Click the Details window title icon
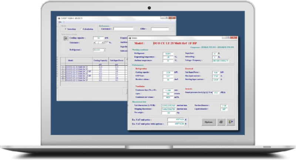This screenshot has width=296, height=160. 130,38
